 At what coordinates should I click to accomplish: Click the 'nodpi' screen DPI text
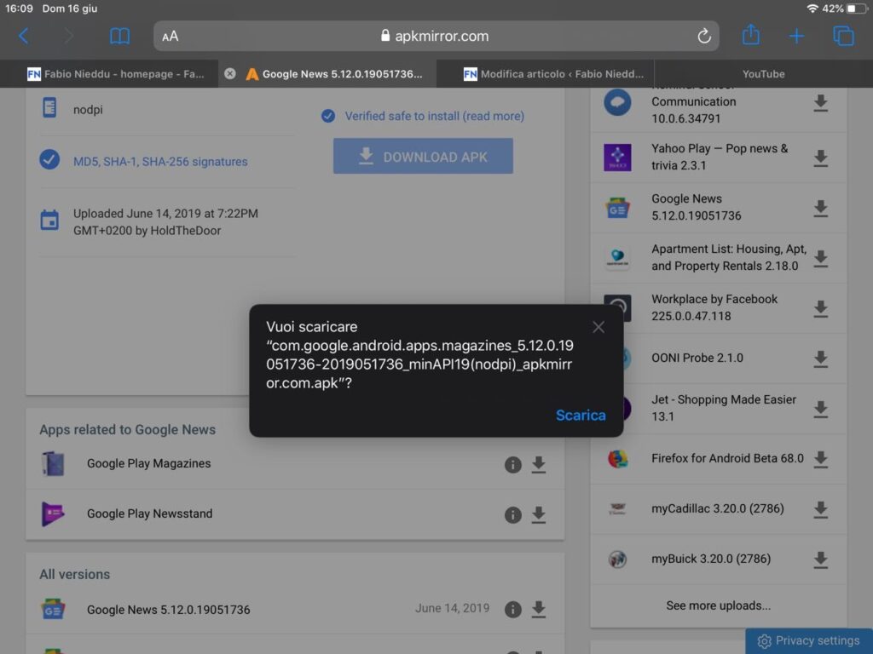pos(88,110)
